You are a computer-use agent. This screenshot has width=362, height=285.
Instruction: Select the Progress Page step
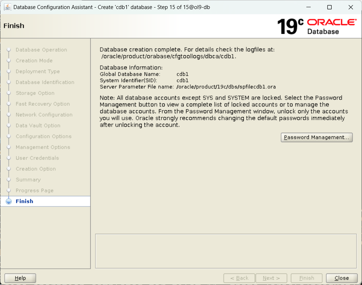pyautogui.click(x=35, y=191)
